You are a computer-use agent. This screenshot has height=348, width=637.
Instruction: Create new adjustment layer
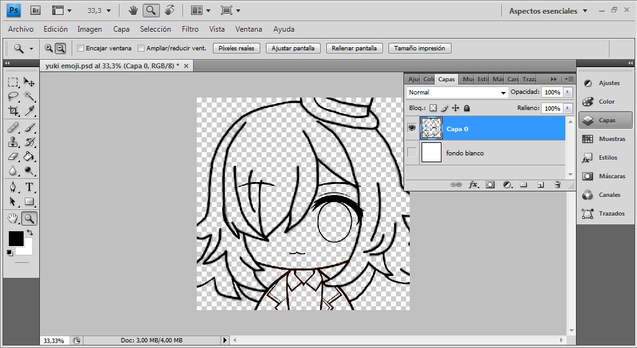[x=507, y=185]
